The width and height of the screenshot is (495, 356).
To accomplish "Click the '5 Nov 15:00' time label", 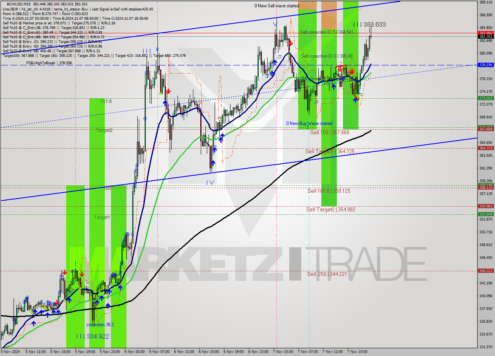I will tap(60, 352).
